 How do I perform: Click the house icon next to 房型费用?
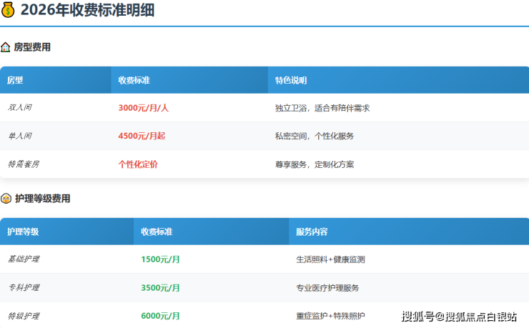click(6, 47)
